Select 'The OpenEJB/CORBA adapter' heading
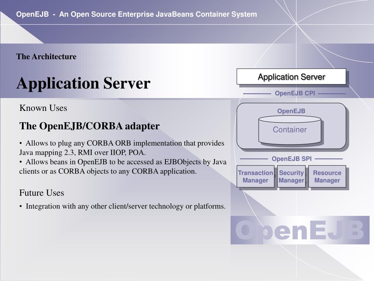 pos(89,126)
